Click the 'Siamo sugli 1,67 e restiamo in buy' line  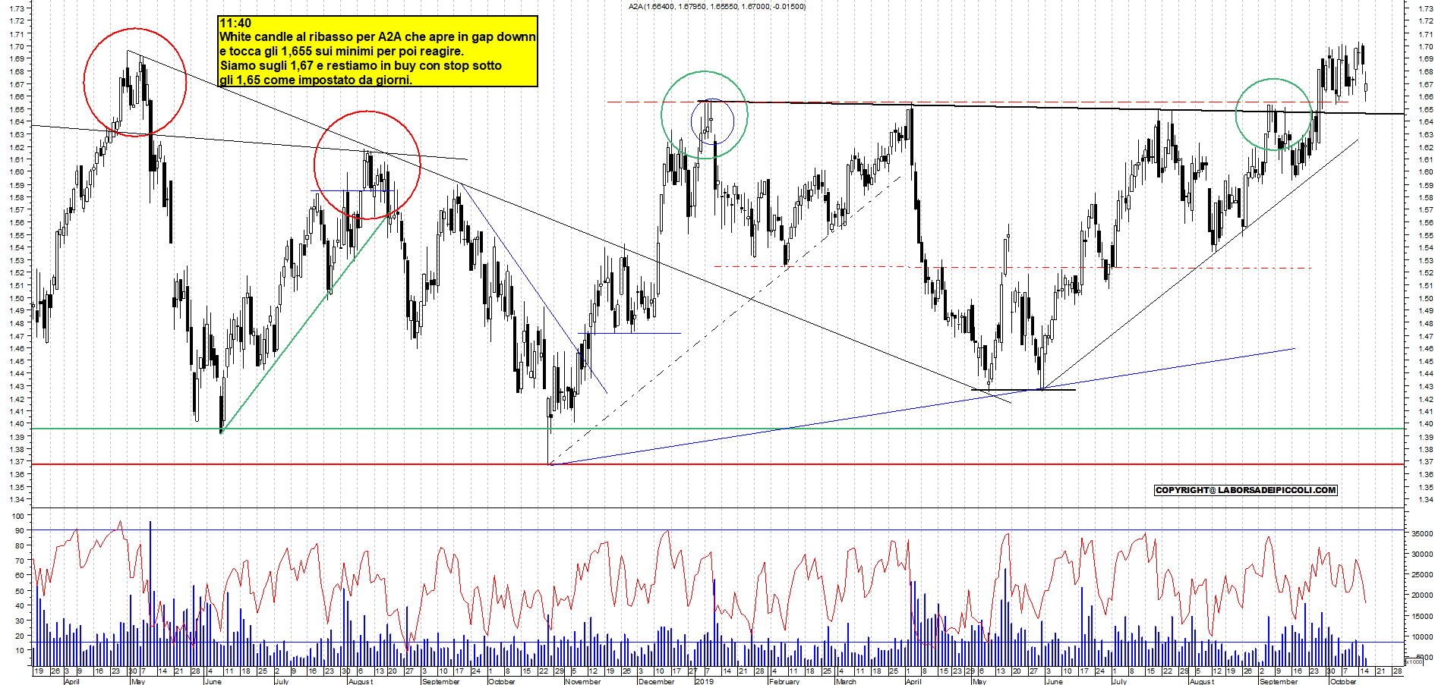361,65
